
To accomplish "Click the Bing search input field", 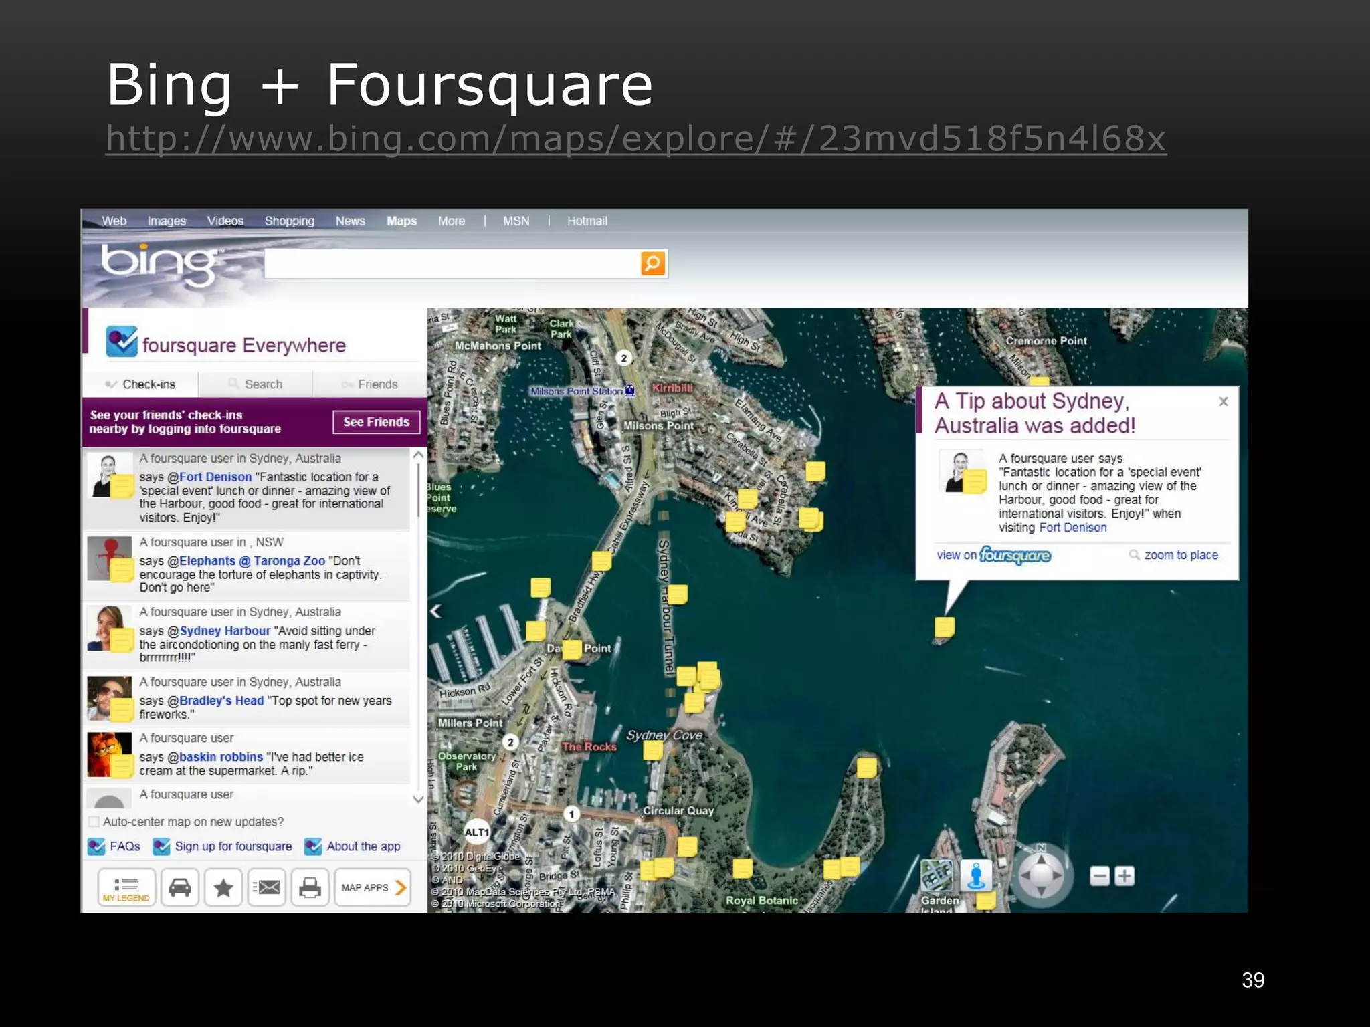I will (x=453, y=263).
